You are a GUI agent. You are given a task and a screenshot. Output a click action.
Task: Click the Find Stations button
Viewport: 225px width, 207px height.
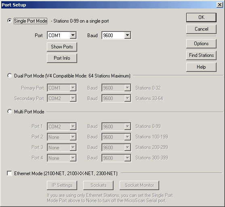tap(201, 55)
